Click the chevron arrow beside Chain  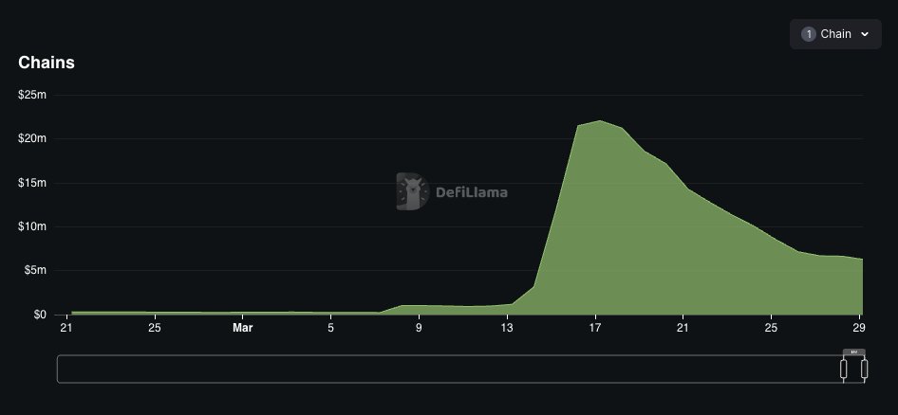tap(865, 34)
